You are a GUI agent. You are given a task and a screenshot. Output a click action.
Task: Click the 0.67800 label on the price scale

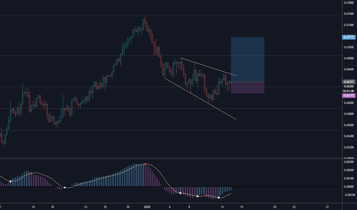click(349, 3)
